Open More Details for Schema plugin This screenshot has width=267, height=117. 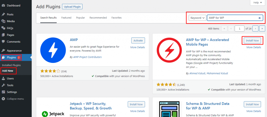click(x=254, y=111)
